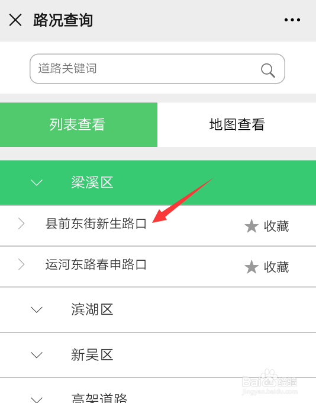The width and height of the screenshot is (316, 403).
Task: Star icon to favorite 运河东路春申路口
Action: point(251,267)
